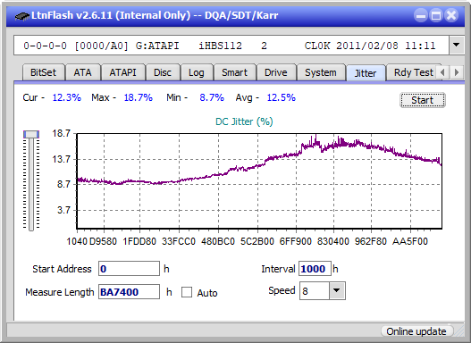Enable the Auto measure length checkbox
471x343 pixels.
[x=187, y=292]
